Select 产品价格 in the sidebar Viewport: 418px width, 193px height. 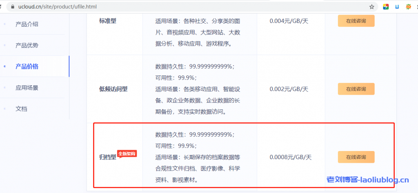tap(27, 67)
